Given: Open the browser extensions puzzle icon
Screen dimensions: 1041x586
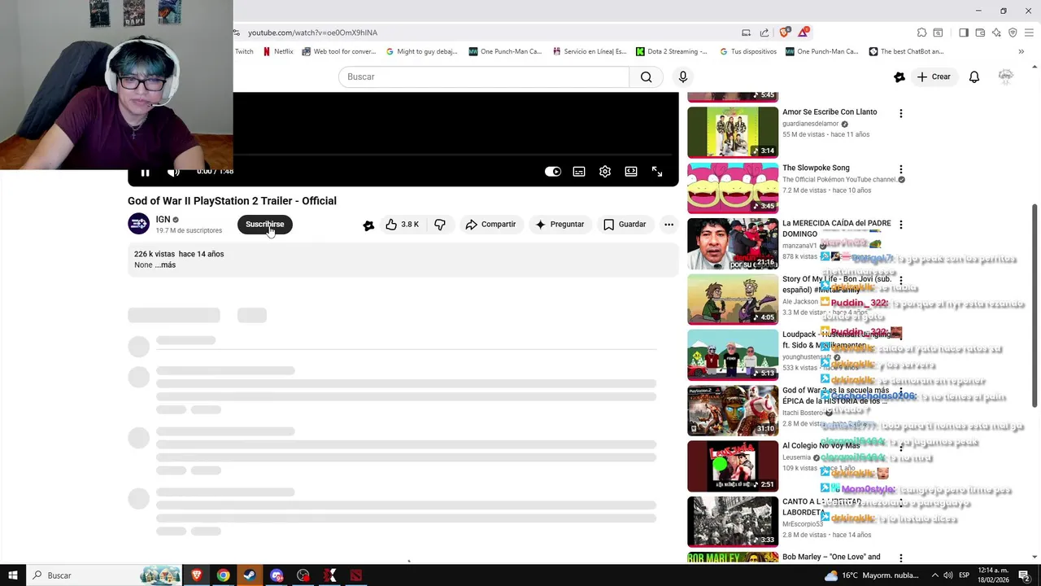Looking at the screenshot, I should tap(921, 33).
